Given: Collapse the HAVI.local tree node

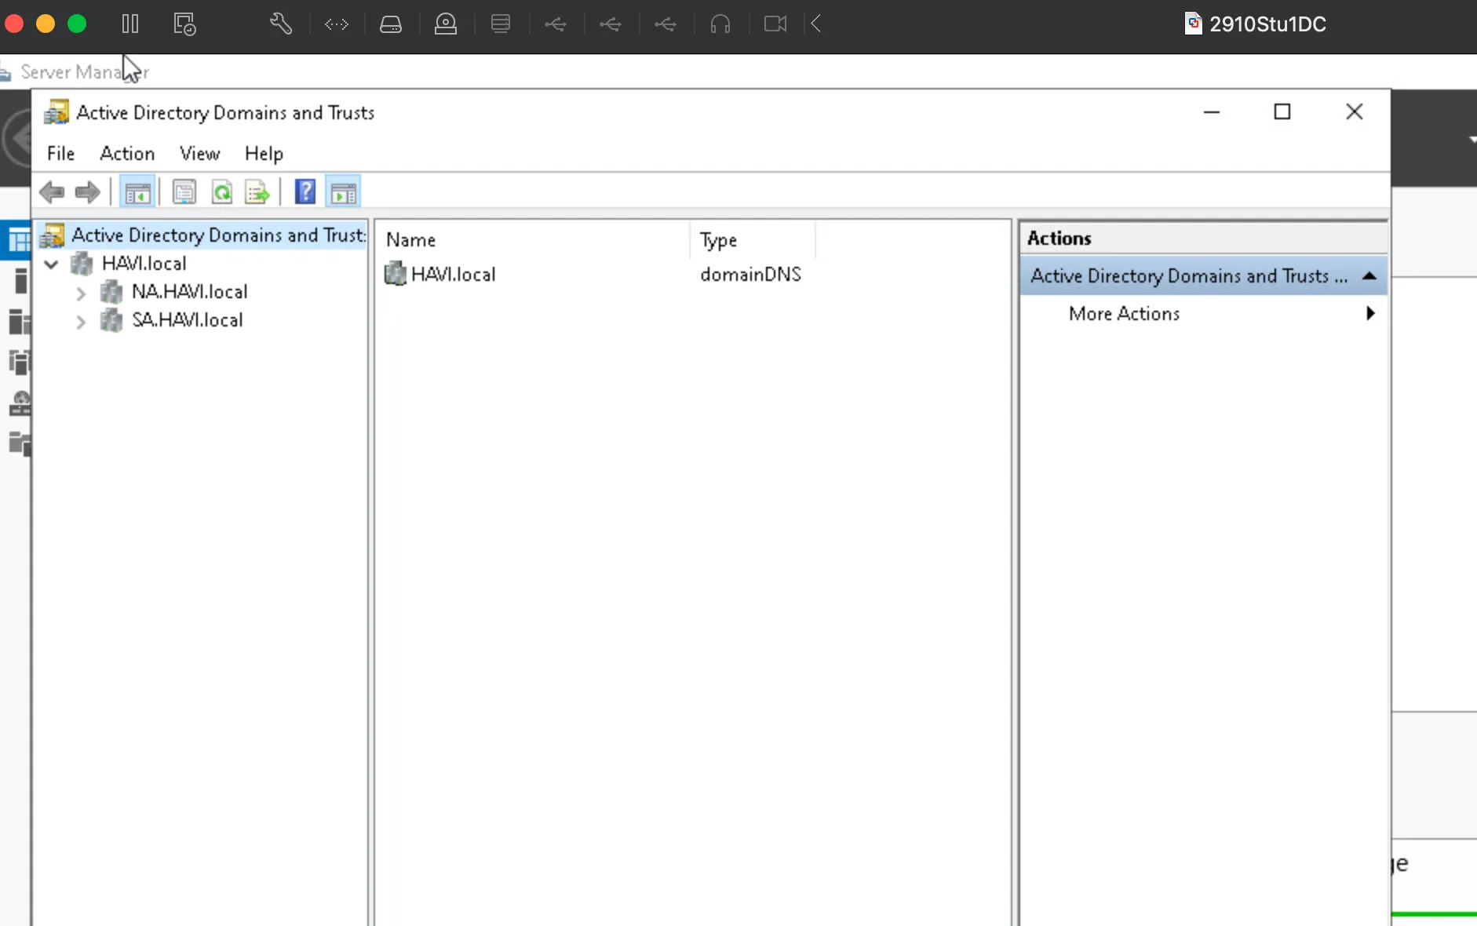Looking at the screenshot, I should pyautogui.click(x=52, y=264).
